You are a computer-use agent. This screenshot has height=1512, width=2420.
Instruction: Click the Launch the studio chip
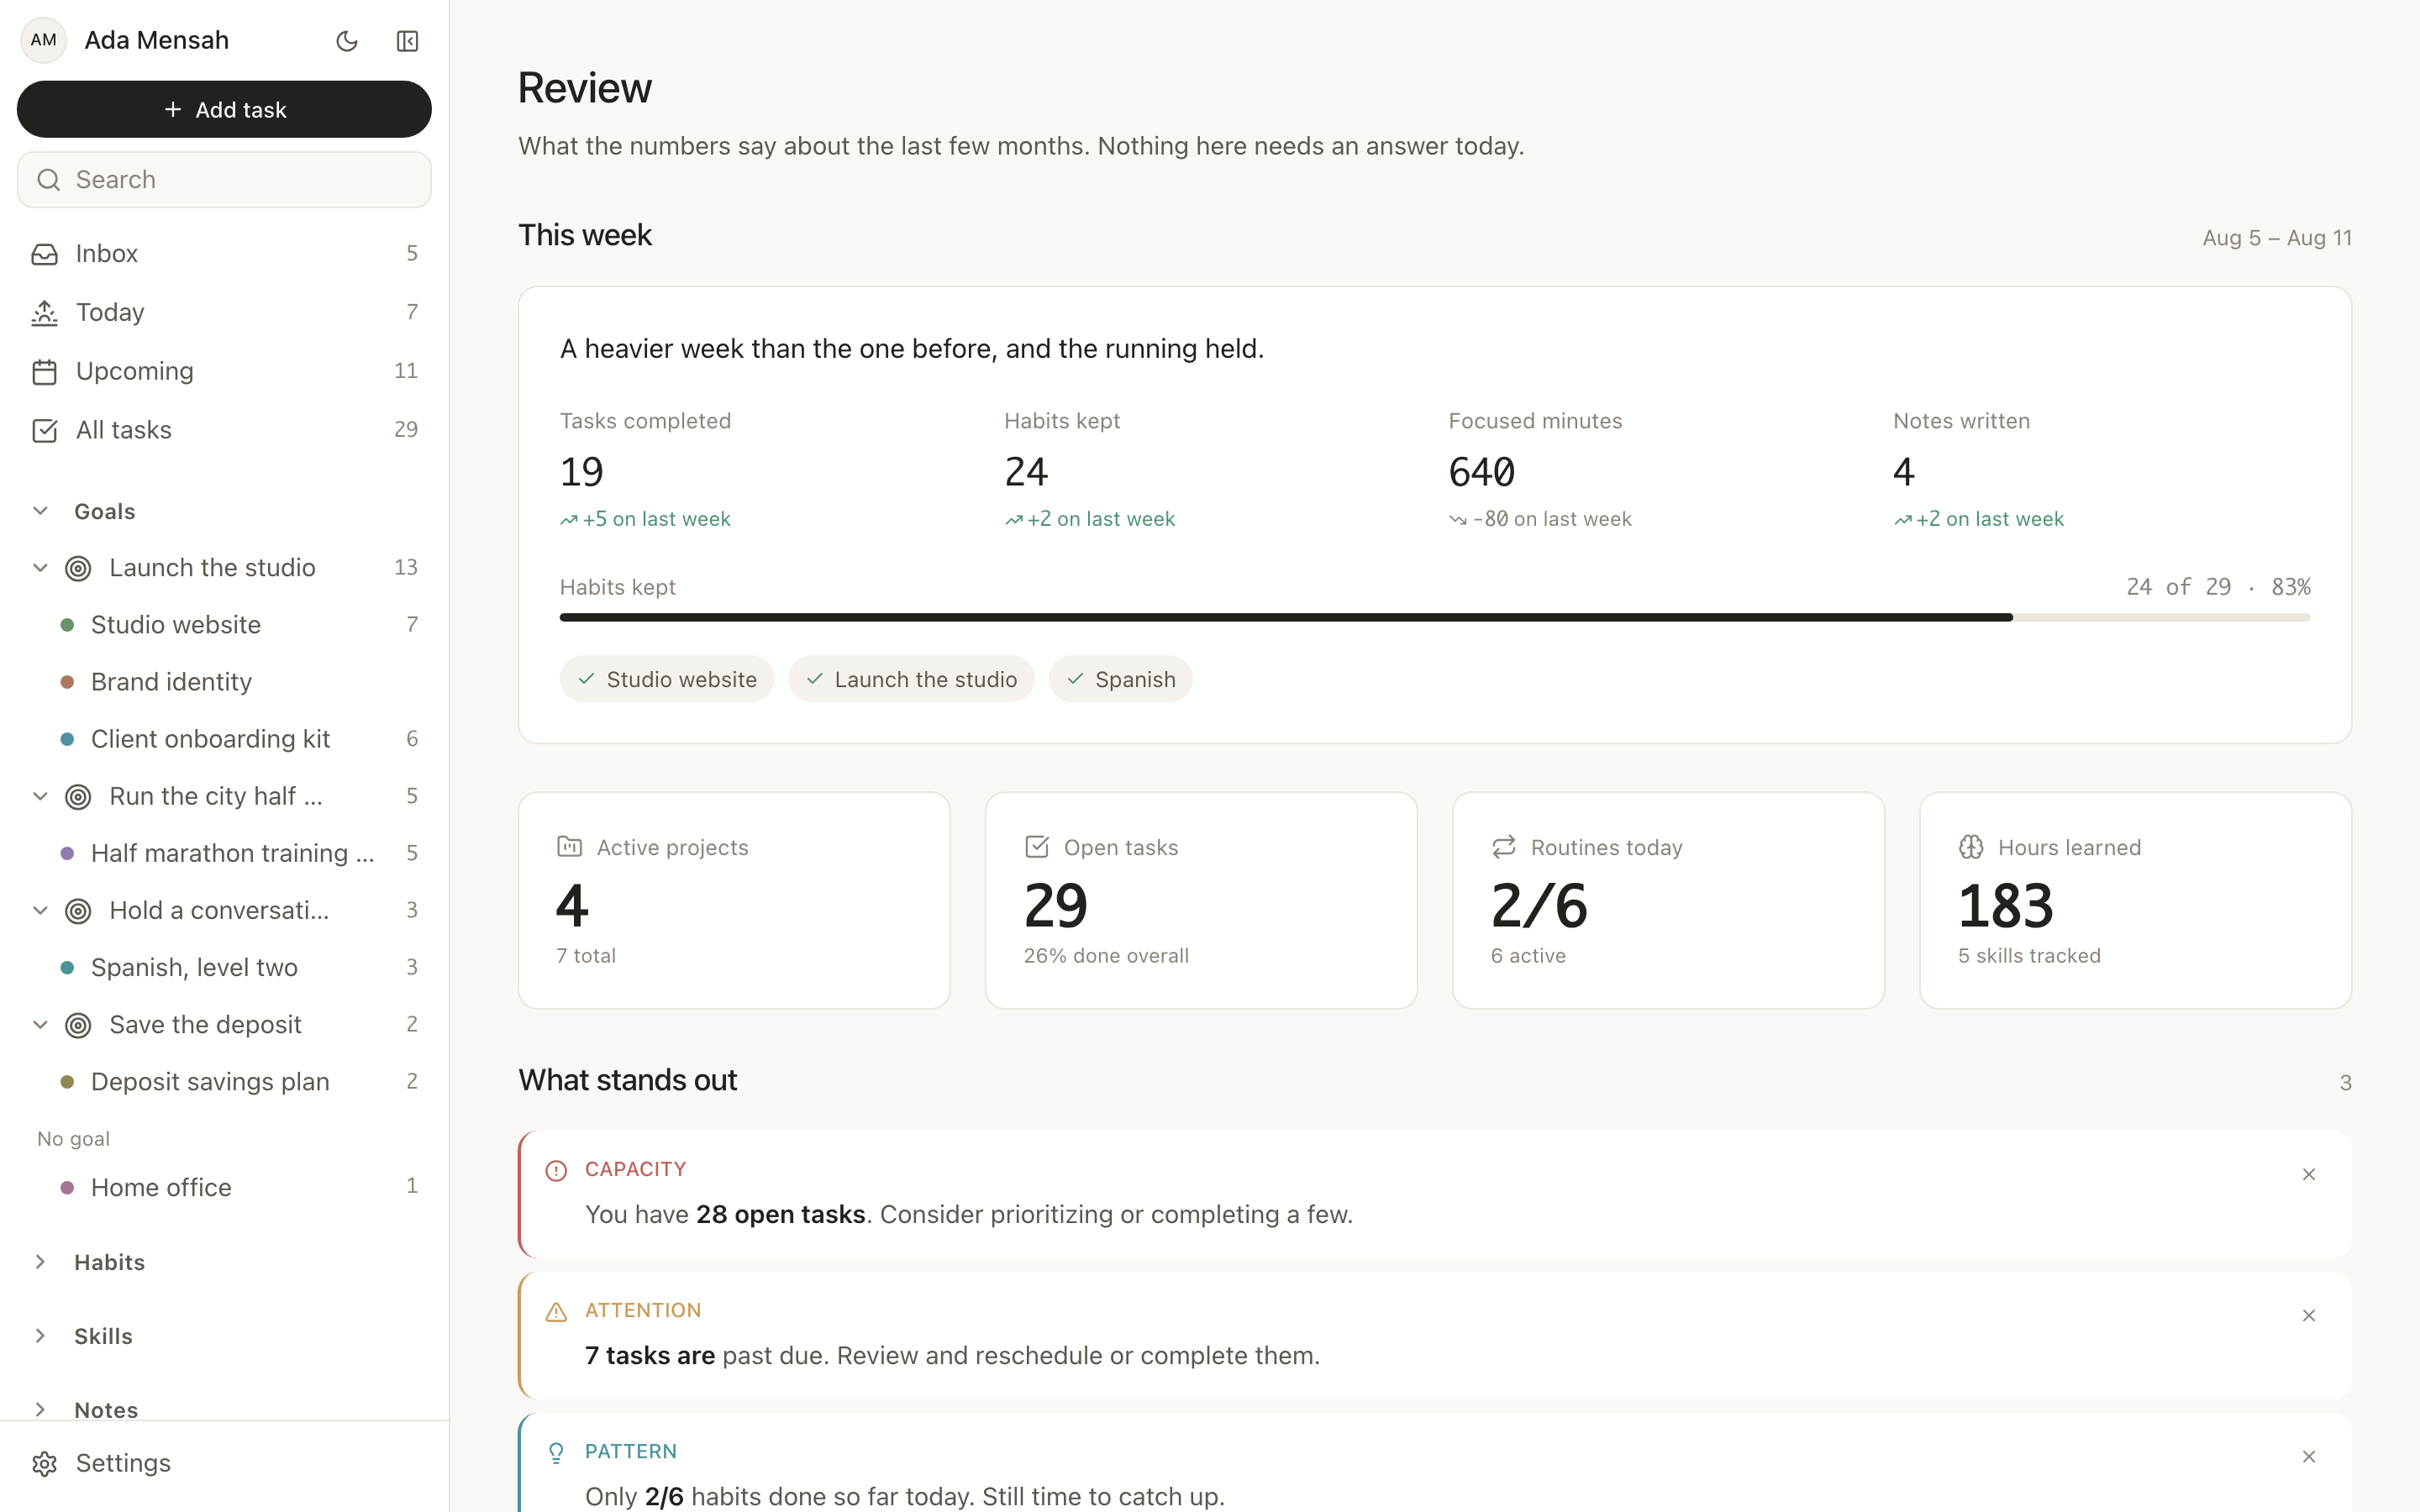pyautogui.click(x=911, y=680)
